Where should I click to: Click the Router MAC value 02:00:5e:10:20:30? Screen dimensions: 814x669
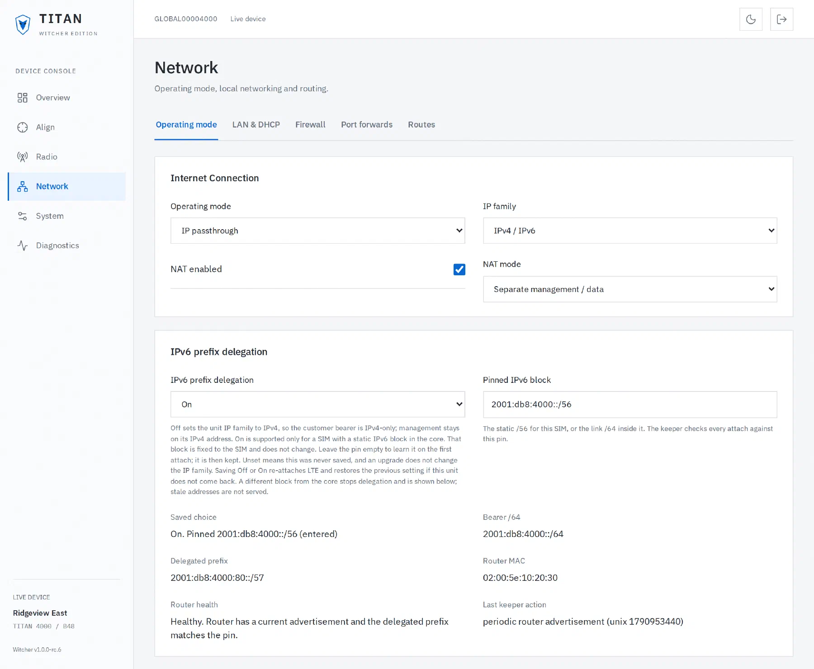pyautogui.click(x=520, y=578)
